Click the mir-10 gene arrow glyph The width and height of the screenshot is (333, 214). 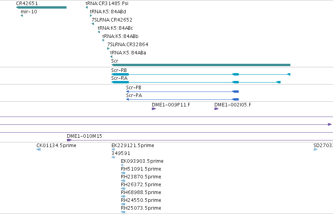pyautogui.click(x=22, y=16)
